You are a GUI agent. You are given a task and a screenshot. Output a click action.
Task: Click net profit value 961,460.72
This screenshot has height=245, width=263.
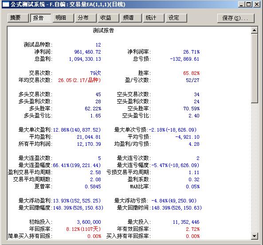tap(87, 52)
